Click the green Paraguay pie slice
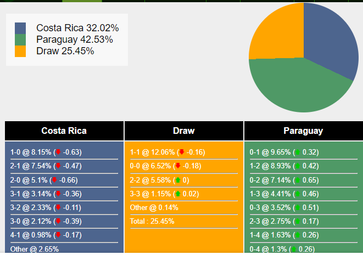Image resolution: width=363 pixels, height=255 pixels. pyautogui.click(x=297, y=88)
